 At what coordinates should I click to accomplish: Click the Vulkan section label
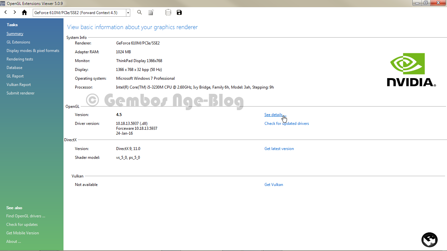pos(78,176)
